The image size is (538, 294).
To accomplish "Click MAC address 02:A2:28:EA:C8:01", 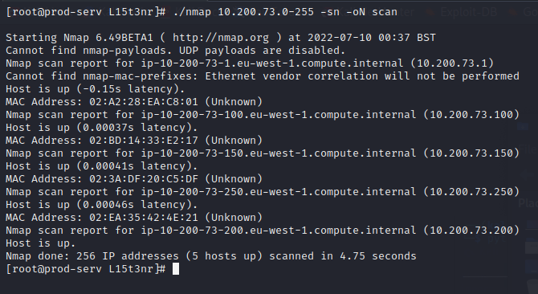I will 144,102.
